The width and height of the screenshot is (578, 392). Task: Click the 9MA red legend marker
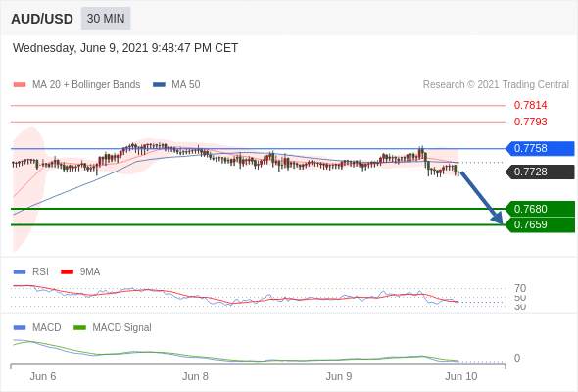point(67,272)
